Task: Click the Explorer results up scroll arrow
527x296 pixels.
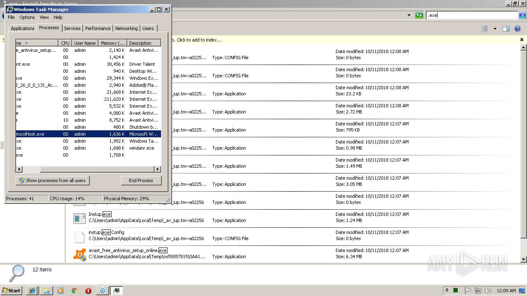Action: point(524,48)
